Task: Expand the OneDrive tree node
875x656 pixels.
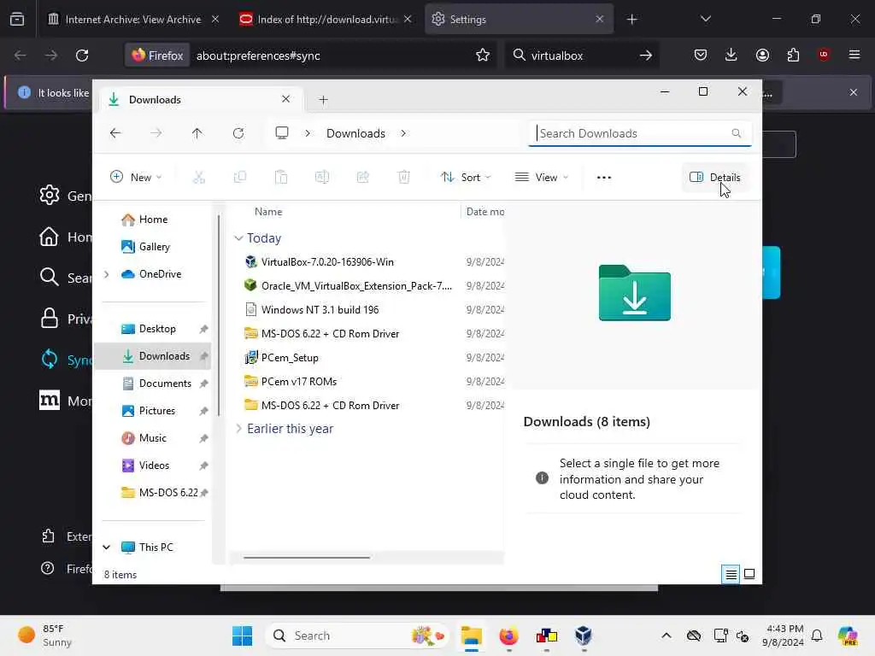Action: point(107,274)
